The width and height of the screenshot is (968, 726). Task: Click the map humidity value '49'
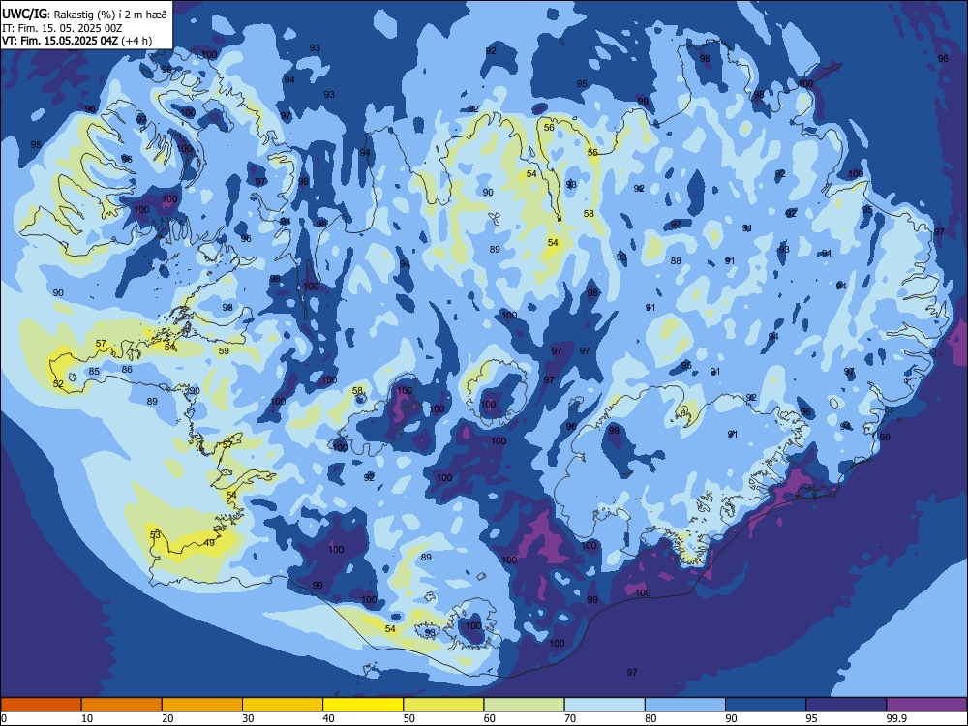click(210, 543)
